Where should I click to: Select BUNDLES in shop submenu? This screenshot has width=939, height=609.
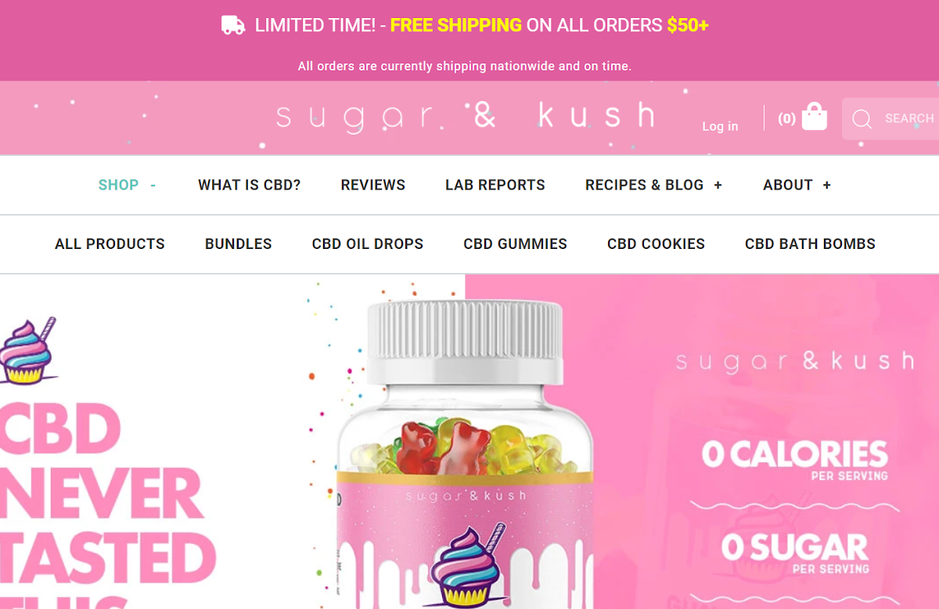(239, 243)
